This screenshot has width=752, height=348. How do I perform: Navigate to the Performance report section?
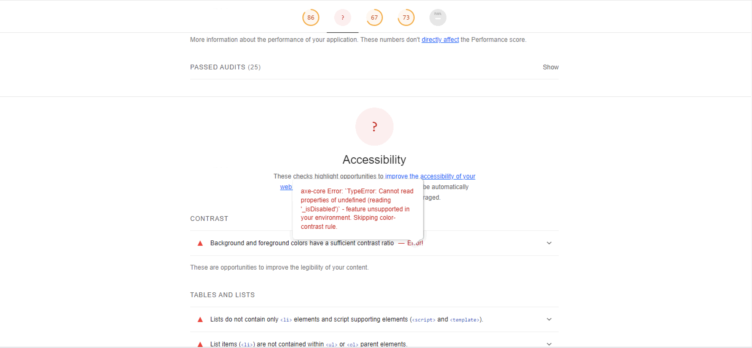[311, 17]
